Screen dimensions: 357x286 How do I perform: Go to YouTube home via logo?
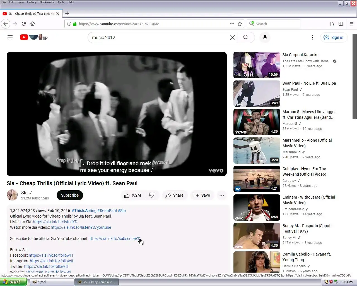click(x=34, y=37)
